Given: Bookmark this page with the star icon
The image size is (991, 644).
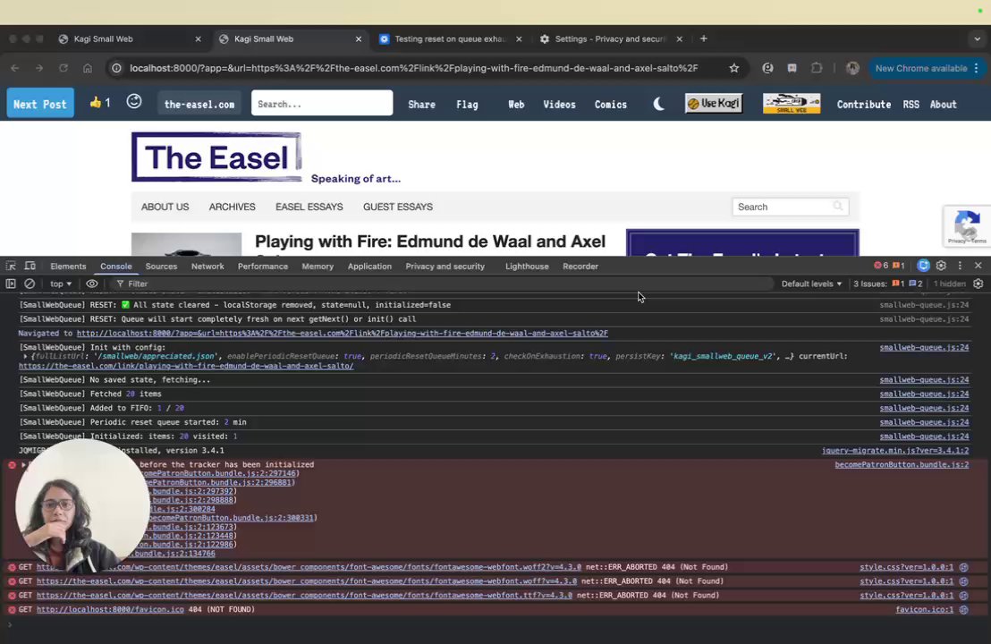Looking at the screenshot, I should [733, 68].
